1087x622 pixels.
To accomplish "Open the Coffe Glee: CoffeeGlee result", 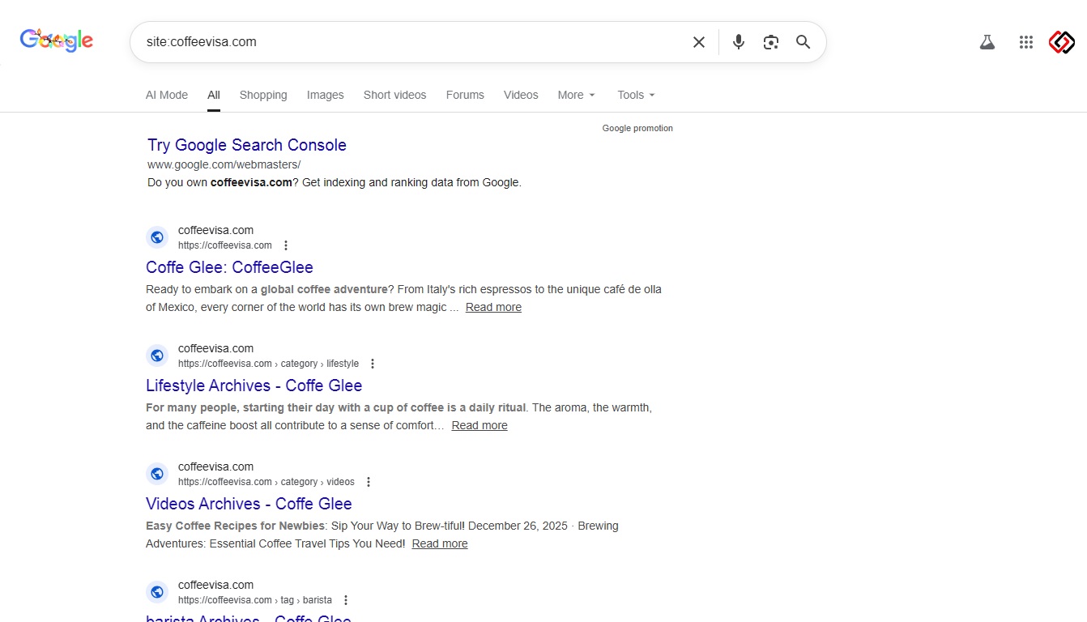I will [229, 267].
